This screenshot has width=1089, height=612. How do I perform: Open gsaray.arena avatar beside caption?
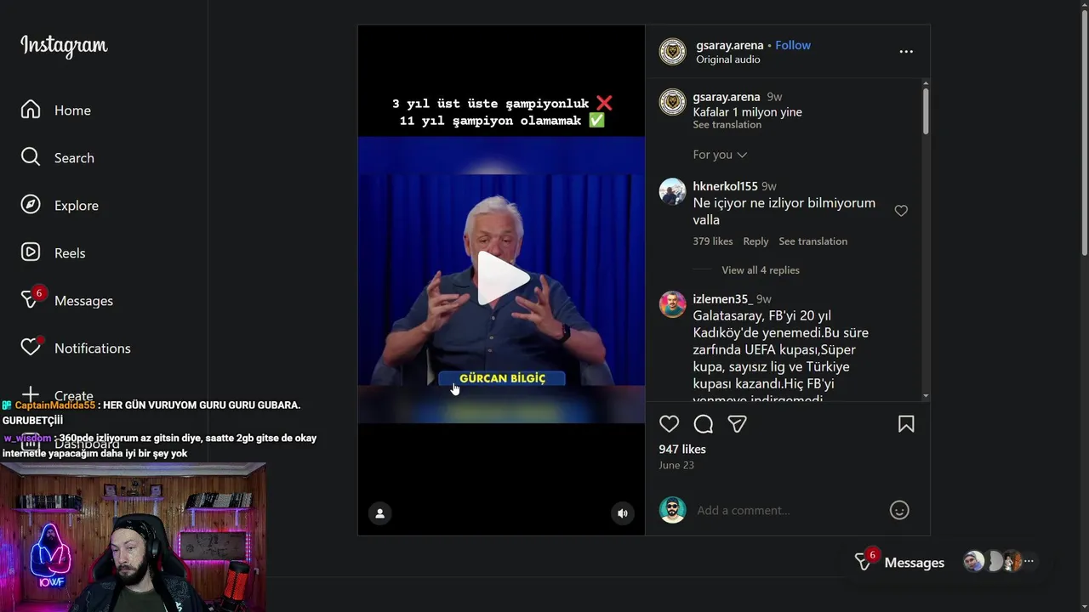point(672,103)
